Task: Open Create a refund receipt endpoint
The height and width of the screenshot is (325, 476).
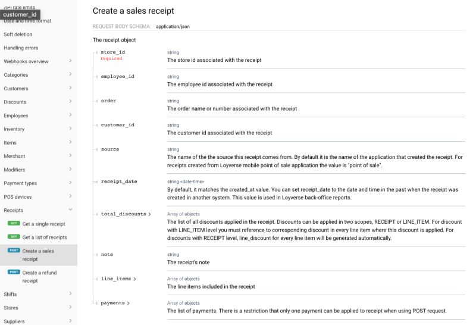Action: [38, 276]
